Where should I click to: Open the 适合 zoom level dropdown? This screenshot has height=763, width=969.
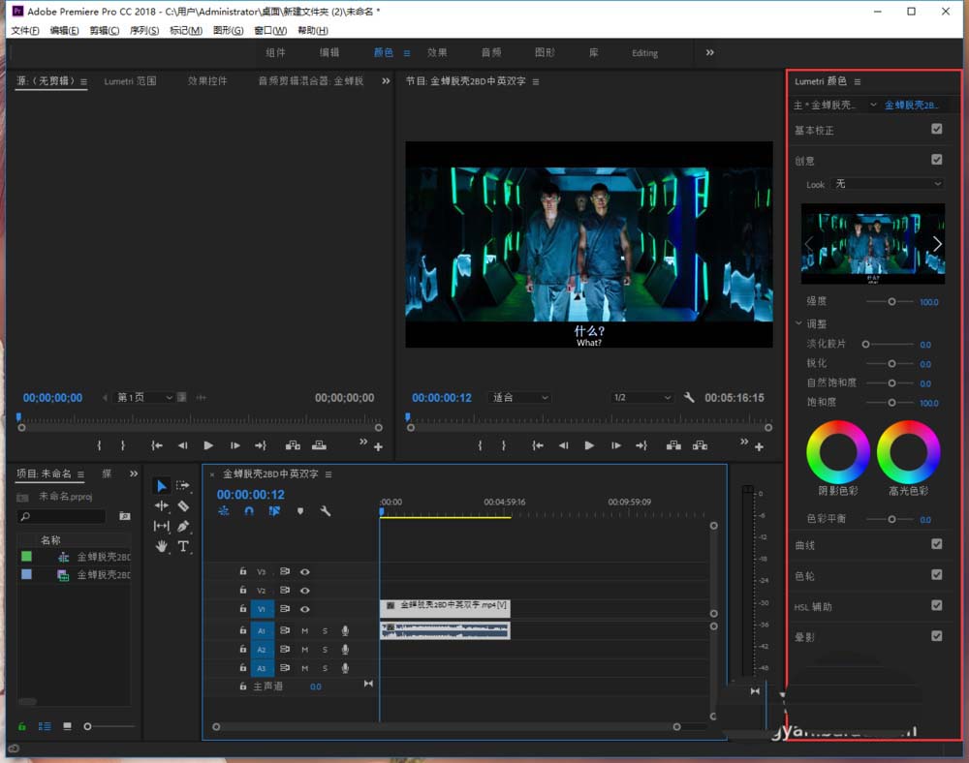click(x=519, y=398)
